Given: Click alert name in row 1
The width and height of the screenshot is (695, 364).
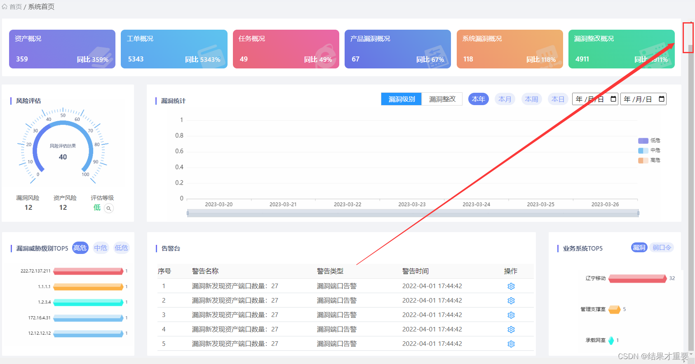Looking at the screenshot, I should [x=235, y=286].
